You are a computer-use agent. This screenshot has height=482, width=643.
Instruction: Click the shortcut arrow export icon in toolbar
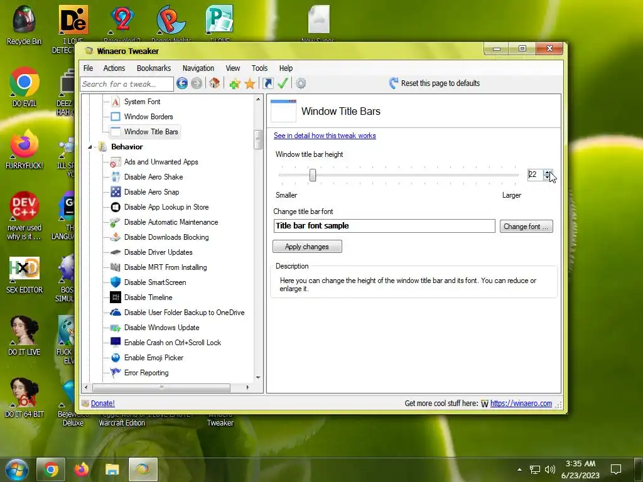click(x=267, y=83)
